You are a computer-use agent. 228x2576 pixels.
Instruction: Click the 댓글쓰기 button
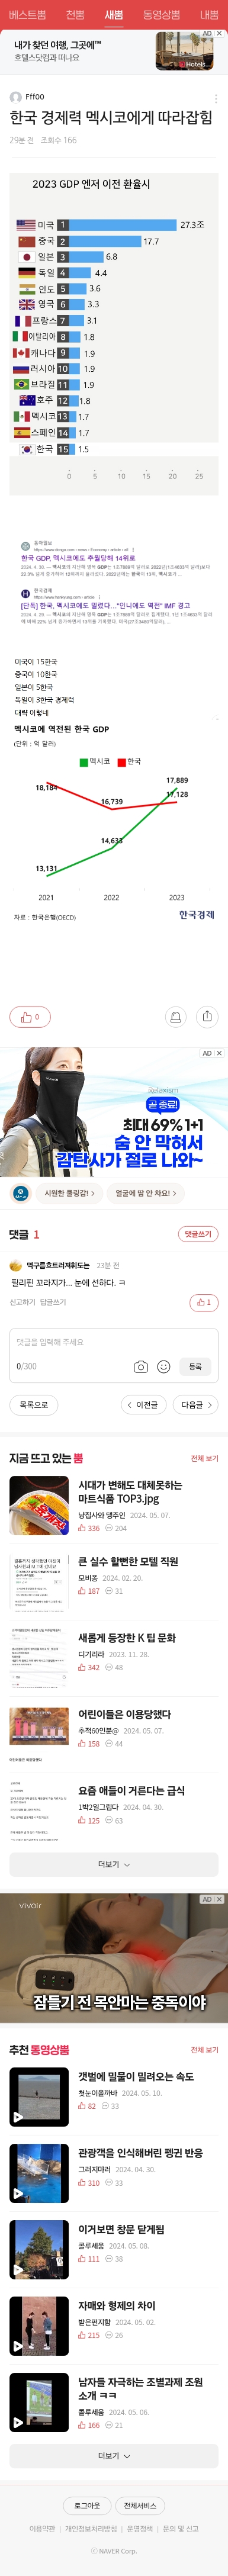pos(198,1234)
